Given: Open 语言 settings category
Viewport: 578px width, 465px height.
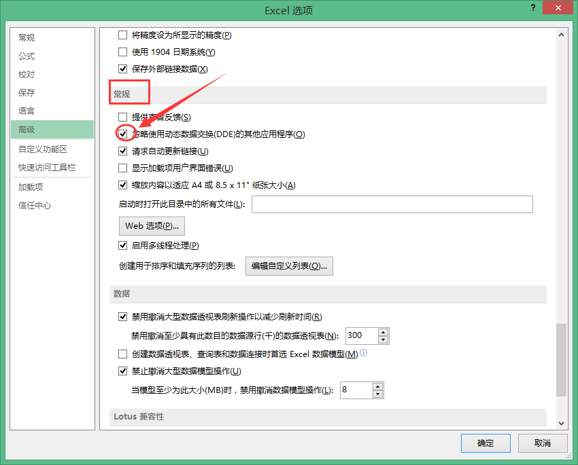Looking at the screenshot, I should [x=52, y=111].
